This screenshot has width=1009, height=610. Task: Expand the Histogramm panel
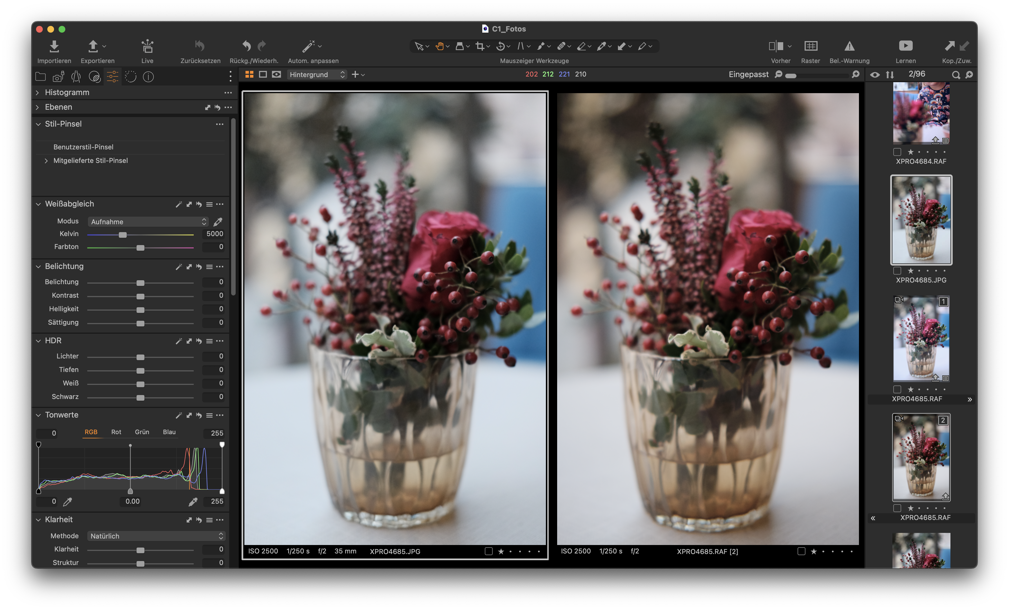click(x=38, y=93)
